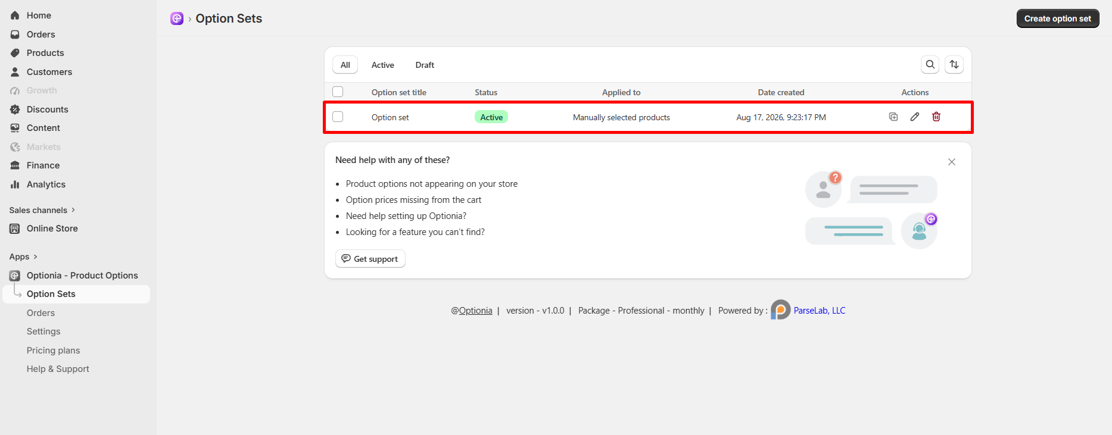Click the Products tag icon

[15, 53]
